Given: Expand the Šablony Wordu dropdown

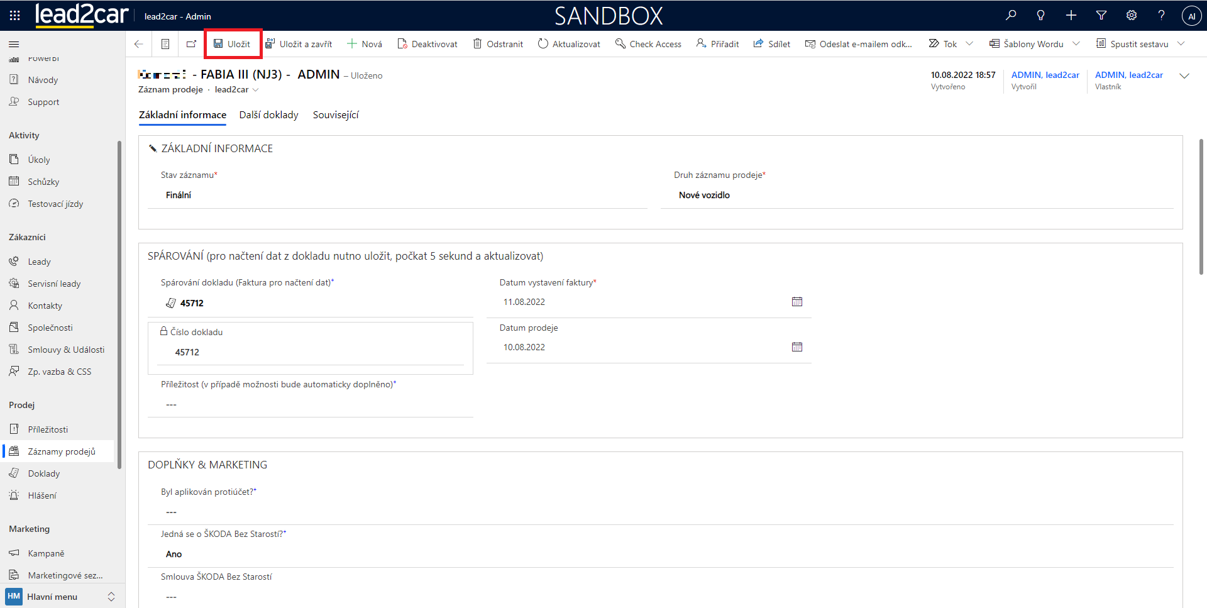Looking at the screenshot, I should 1076,44.
